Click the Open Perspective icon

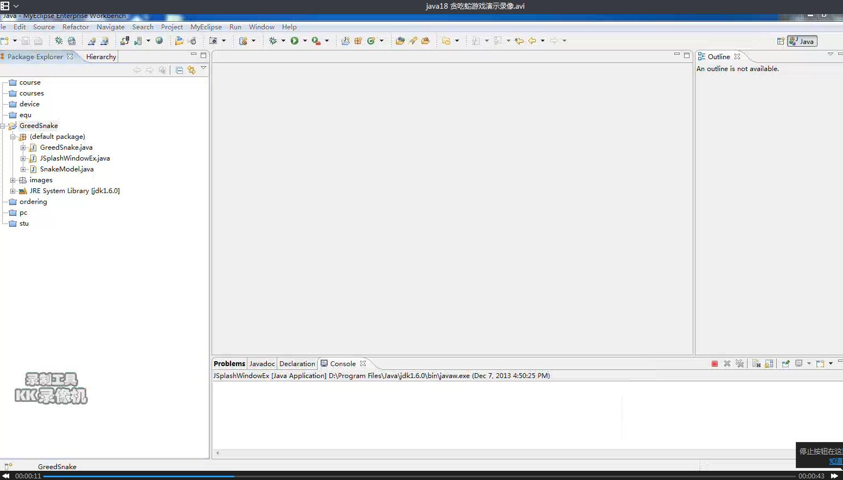pos(781,41)
